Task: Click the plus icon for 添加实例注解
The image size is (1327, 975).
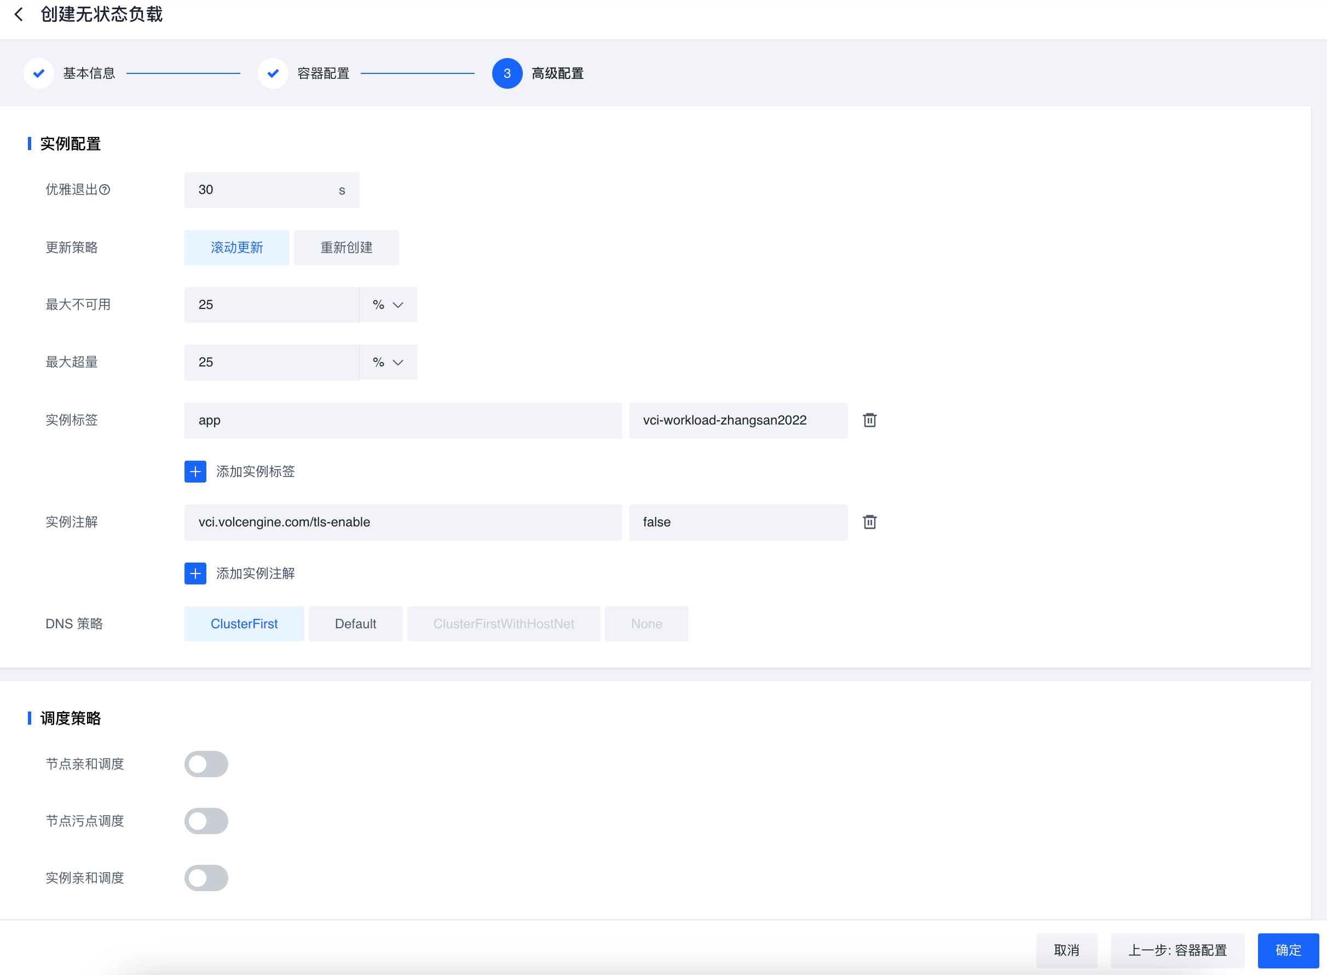Action: point(195,573)
